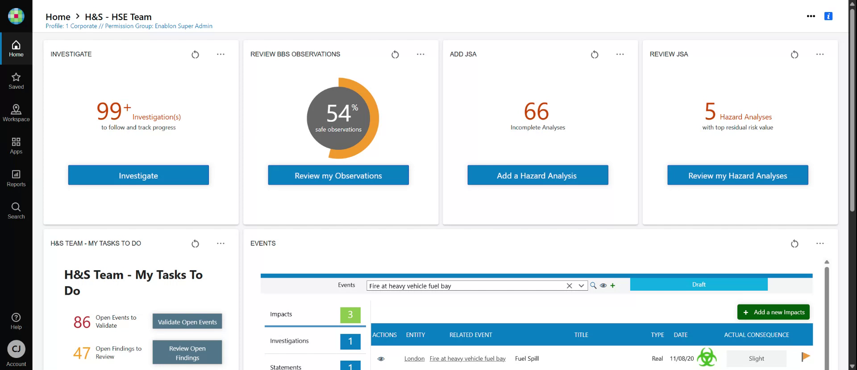Open the Saved star icon in sidebar
Image resolution: width=857 pixels, height=370 pixels.
pos(16,81)
